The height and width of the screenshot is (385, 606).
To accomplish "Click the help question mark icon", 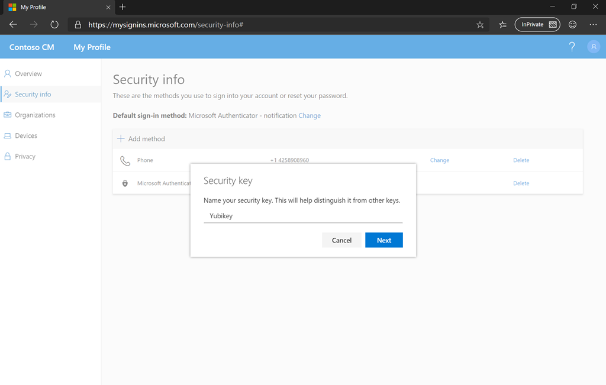I will pyautogui.click(x=572, y=47).
